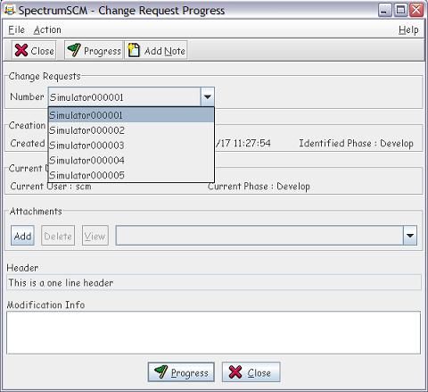Click the green flag on bottom Progress button
The width and height of the screenshot is (428, 392).
point(161,371)
